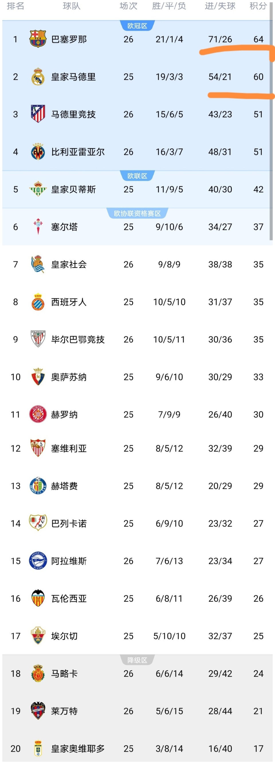Click the Celta Vigo club crest
275x764 pixels.
[38, 227]
